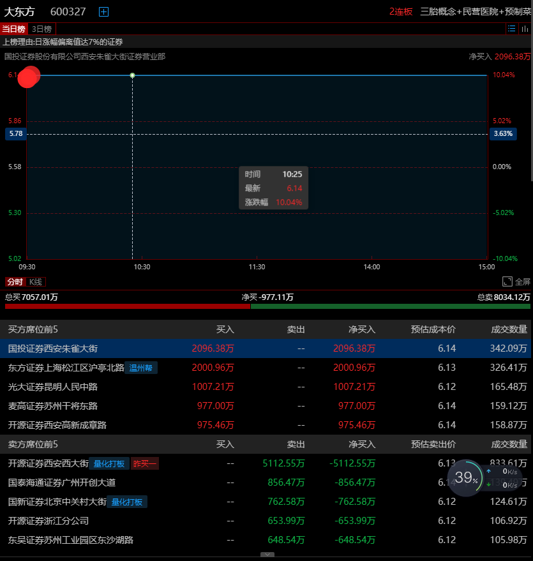
Task: Select the 开源证券西安高新成章路 row
Action: (266, 425)
